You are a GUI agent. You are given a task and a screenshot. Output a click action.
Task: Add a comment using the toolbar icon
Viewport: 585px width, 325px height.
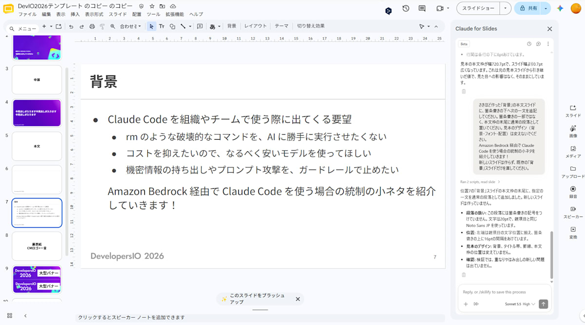click(x=200, y=26)
